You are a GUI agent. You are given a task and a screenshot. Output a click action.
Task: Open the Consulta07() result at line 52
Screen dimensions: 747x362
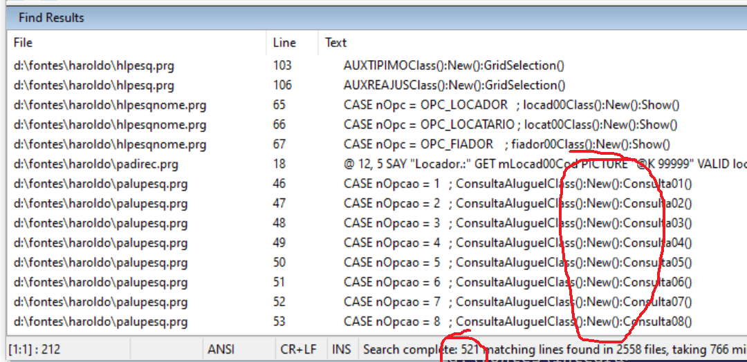(x=517, y=302)
